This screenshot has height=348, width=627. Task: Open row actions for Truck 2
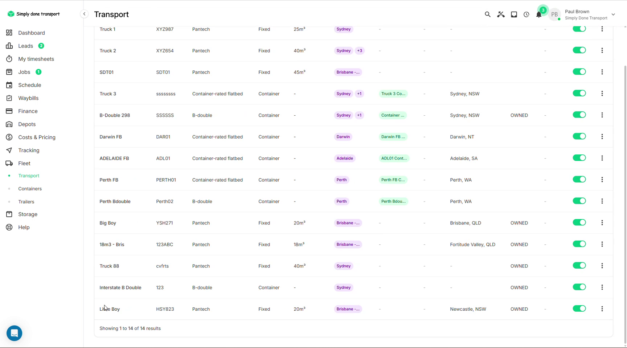pos(602,50)
